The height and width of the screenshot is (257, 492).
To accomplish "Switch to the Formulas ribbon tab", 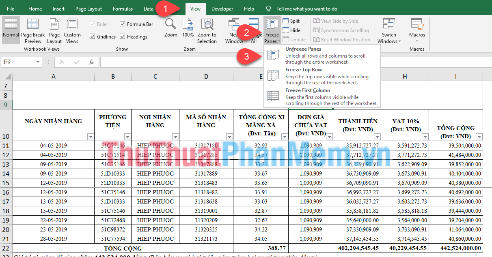I will (x=123, y=8).
